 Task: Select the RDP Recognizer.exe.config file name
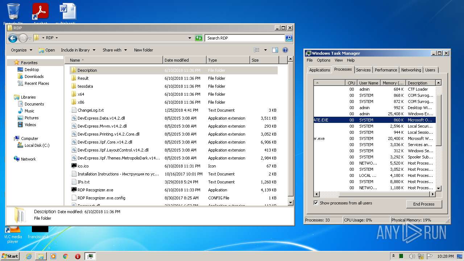pyautogui.click(x=101, y=198)
